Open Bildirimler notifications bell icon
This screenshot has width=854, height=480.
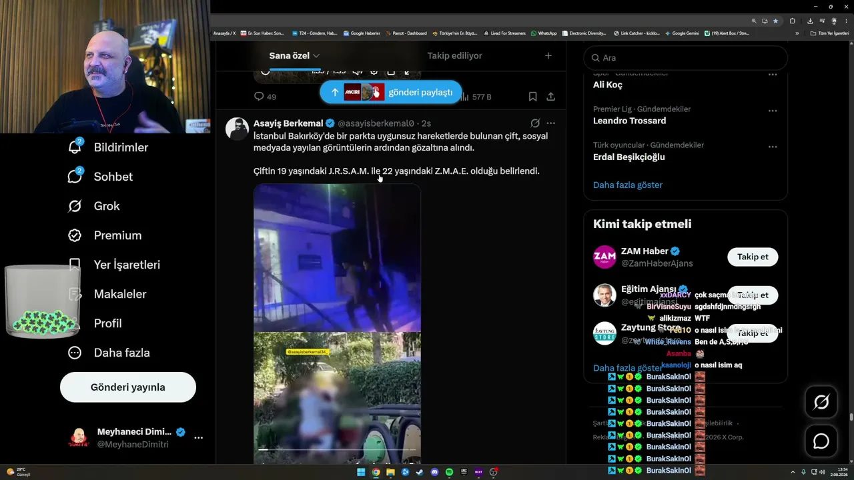coord(75,147)
